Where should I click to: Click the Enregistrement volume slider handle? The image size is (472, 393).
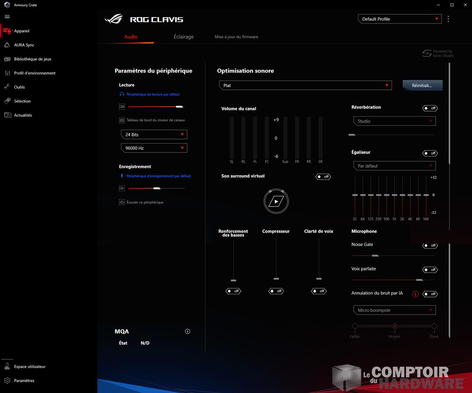157,188
